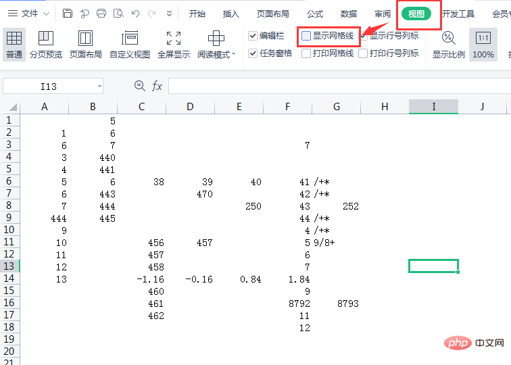The height and width of the screenshot is (365, 511).
Task: Click the print icon in quick toolbar
Action: (101, 14)
